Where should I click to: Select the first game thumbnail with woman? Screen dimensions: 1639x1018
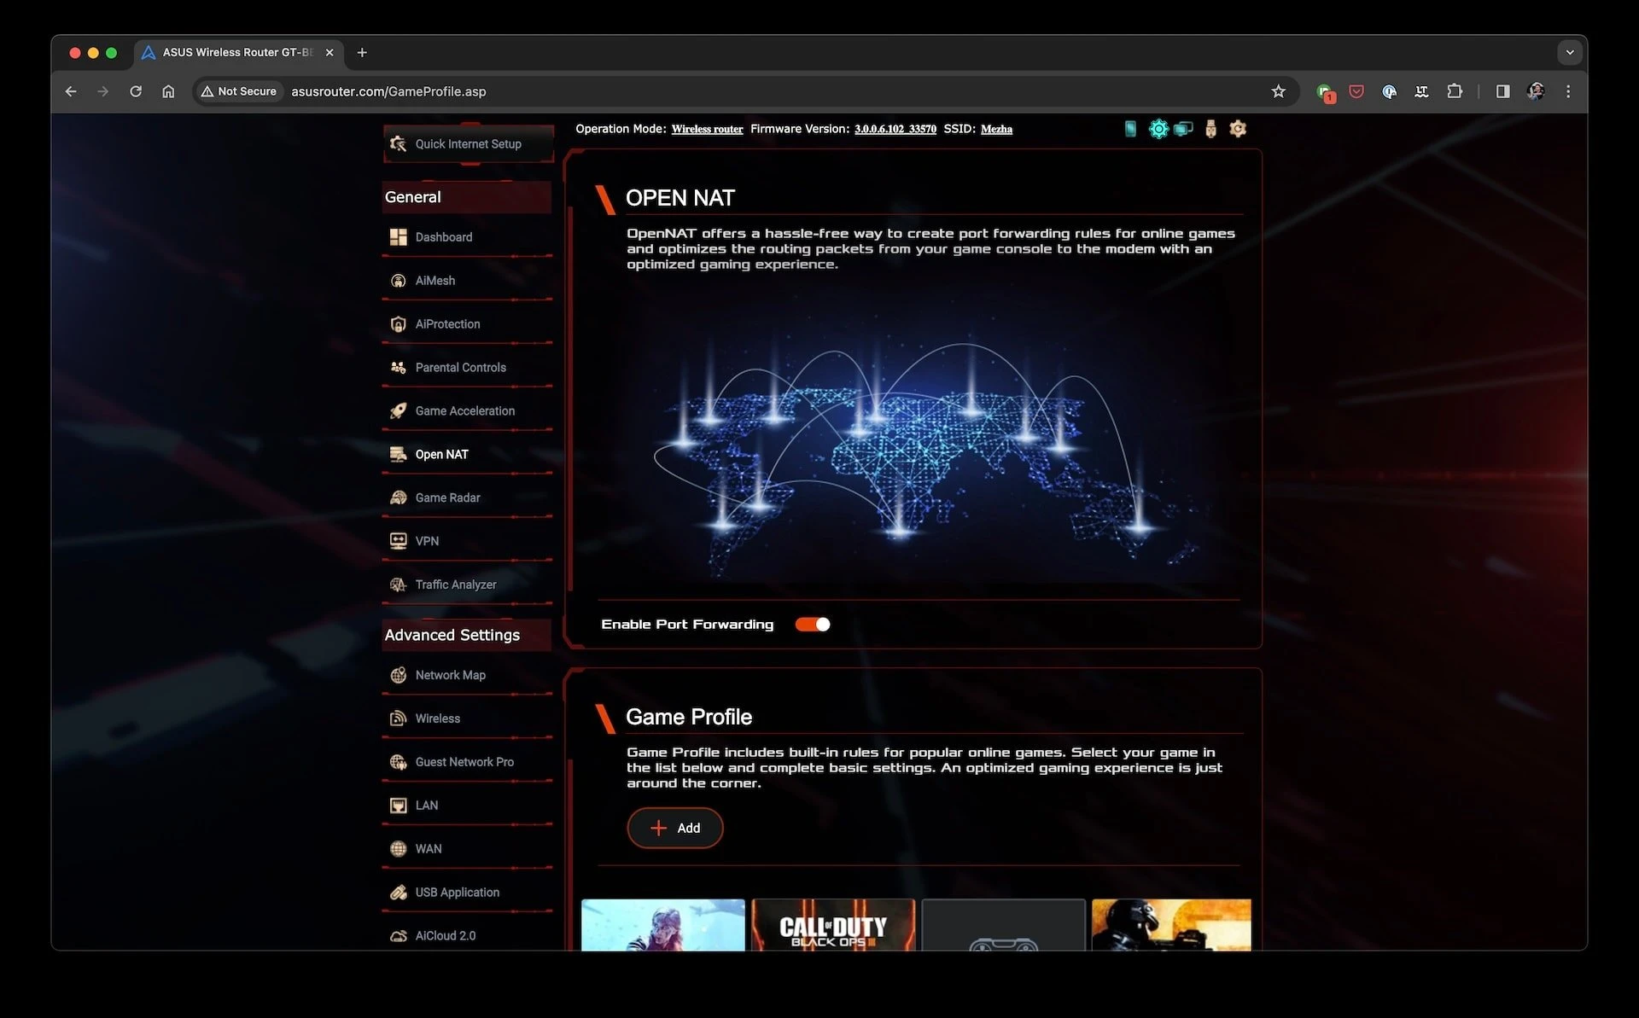coord(663,925)
